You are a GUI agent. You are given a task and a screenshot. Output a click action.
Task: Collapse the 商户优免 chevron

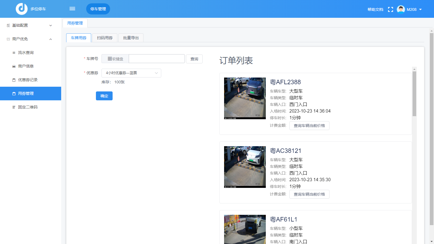point(51,39)
